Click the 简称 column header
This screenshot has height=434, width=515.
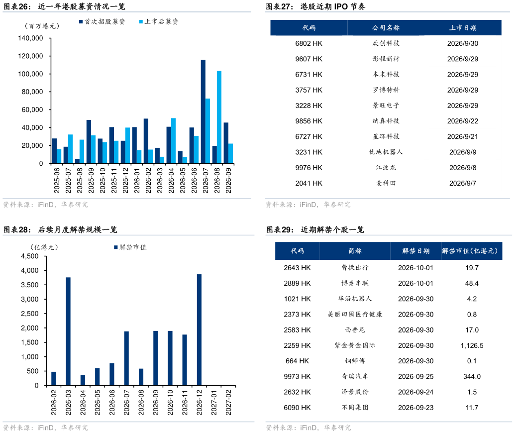click(x=355, y=251)
